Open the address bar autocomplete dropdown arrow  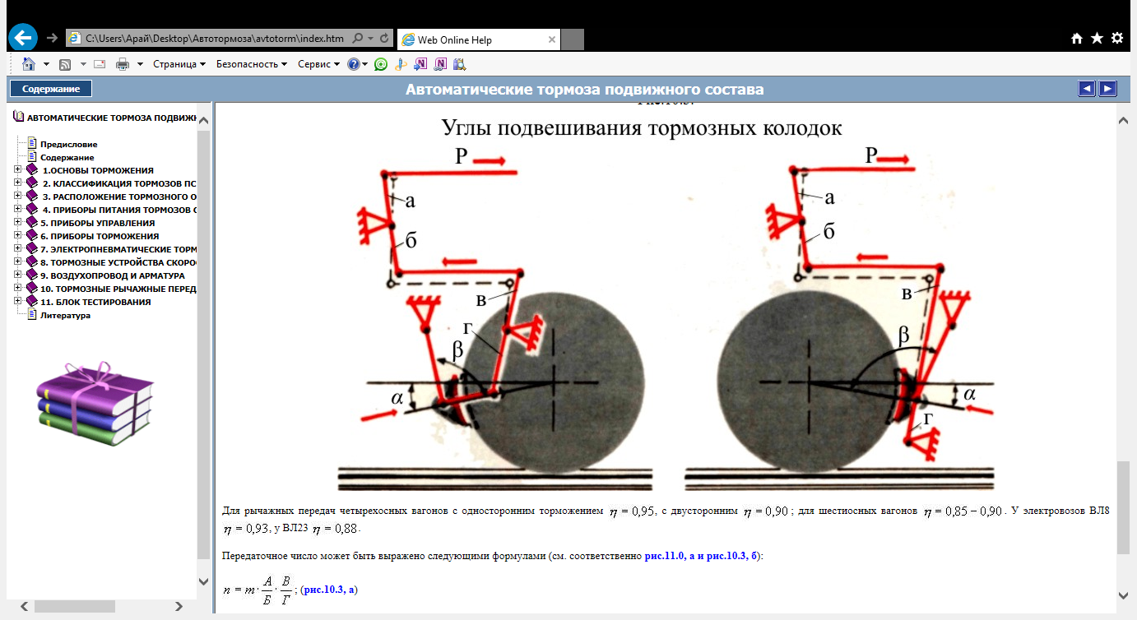click(371, 38)
